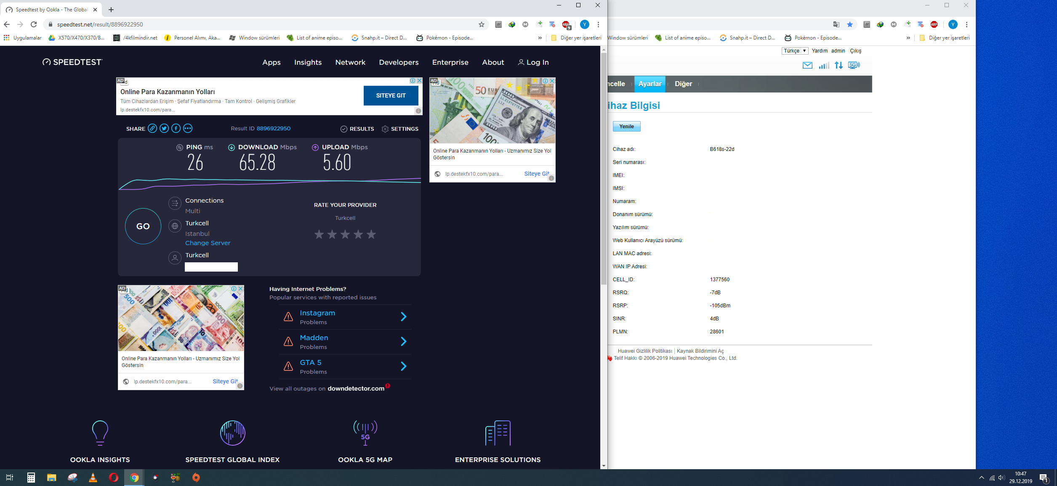Open Kaynak Bildirimini Aç link
The width and height of the screenshot is (1057, 486).
(700, 351)
